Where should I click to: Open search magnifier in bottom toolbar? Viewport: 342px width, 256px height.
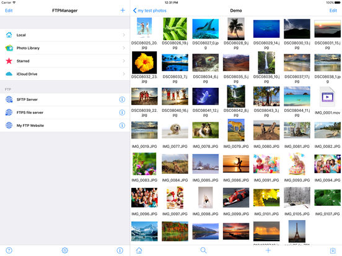tap(203, 250)
